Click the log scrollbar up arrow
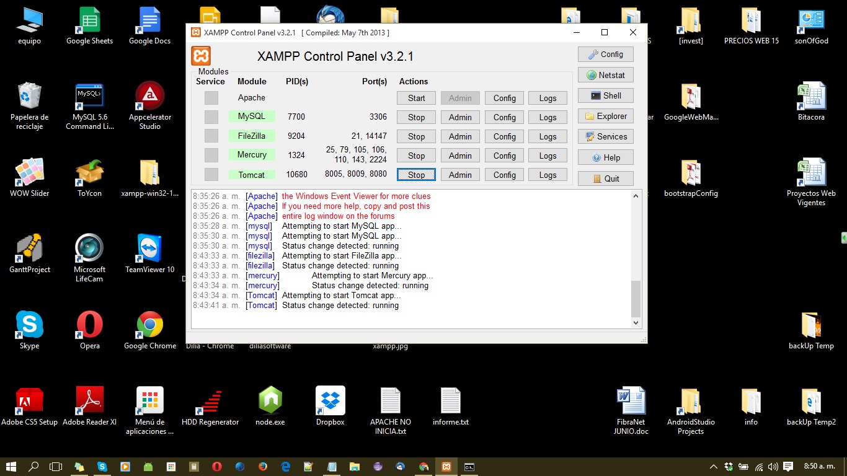 point(636,196)
